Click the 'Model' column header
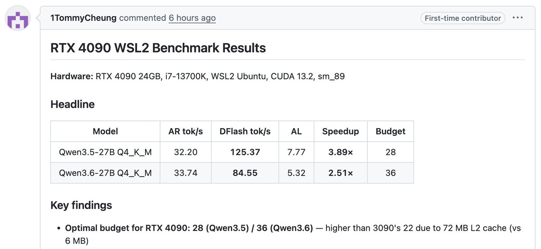Image resolution: width=541 pixels, height=249 pixels. [105, 131]
